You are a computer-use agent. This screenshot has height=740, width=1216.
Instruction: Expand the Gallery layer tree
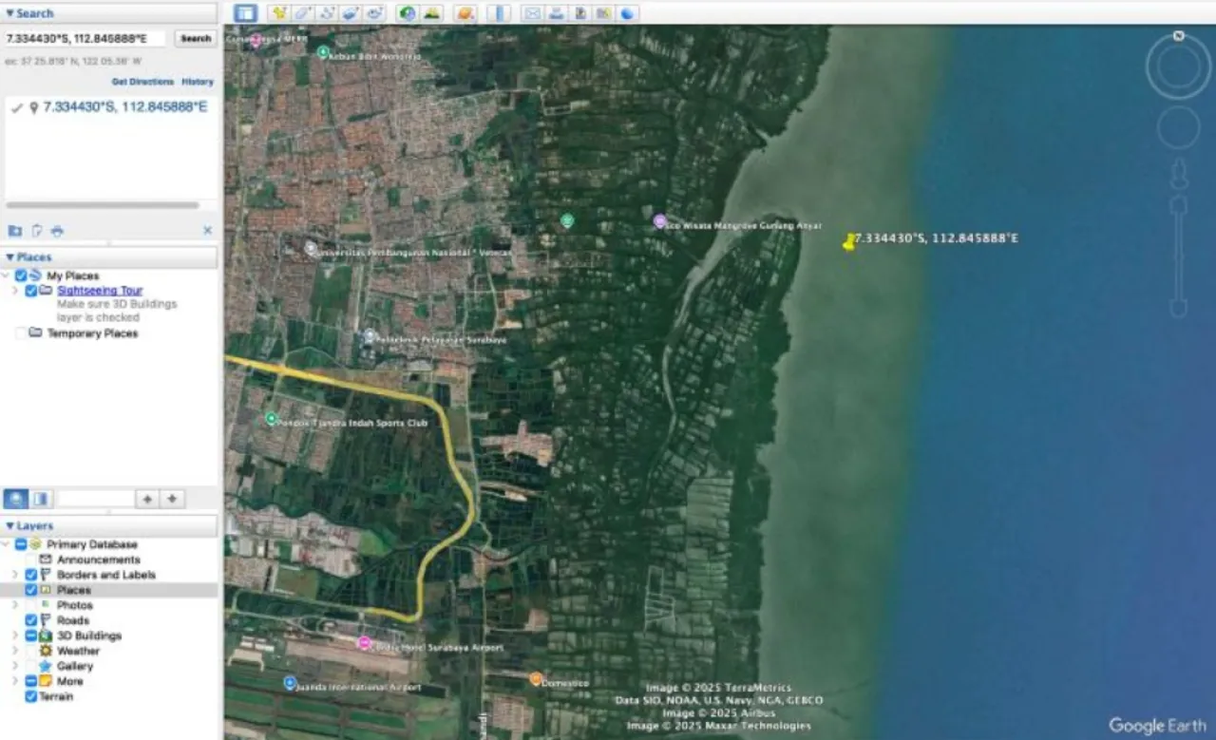click(15, 666)
